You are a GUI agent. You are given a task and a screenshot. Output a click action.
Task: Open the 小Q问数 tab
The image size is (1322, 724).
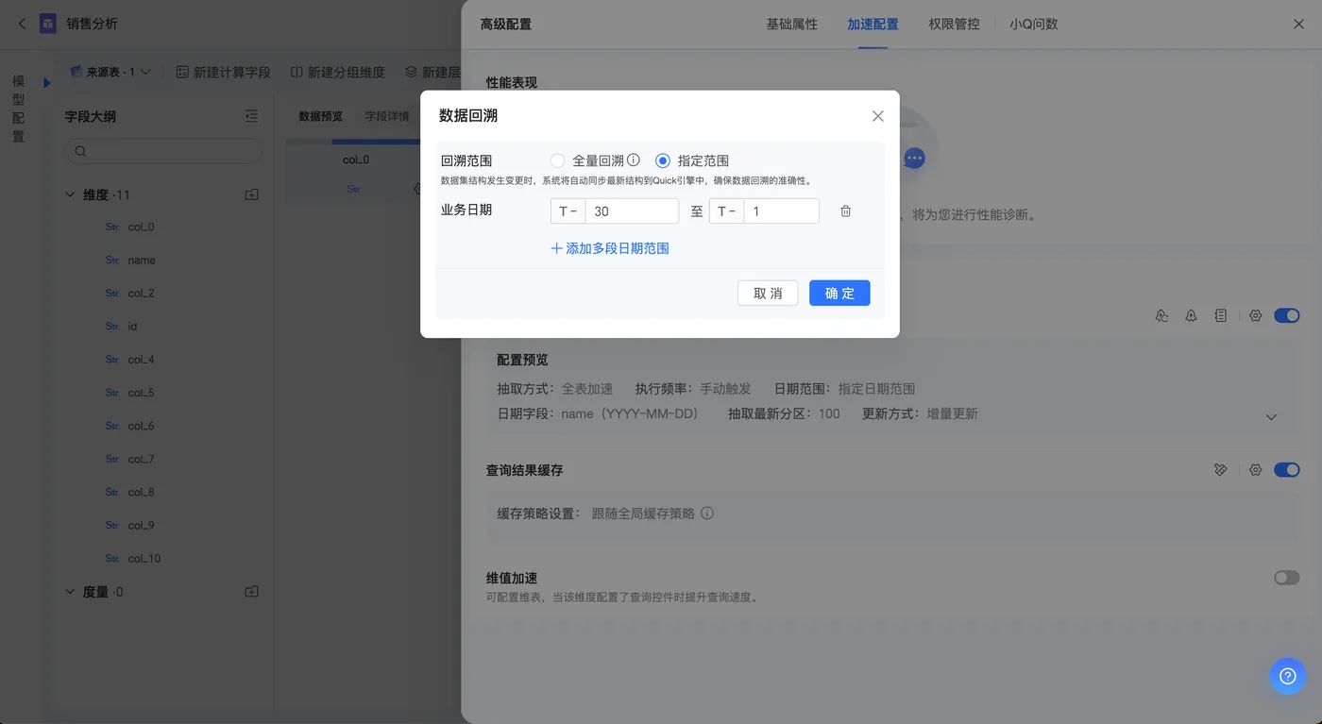[1033, 24]
